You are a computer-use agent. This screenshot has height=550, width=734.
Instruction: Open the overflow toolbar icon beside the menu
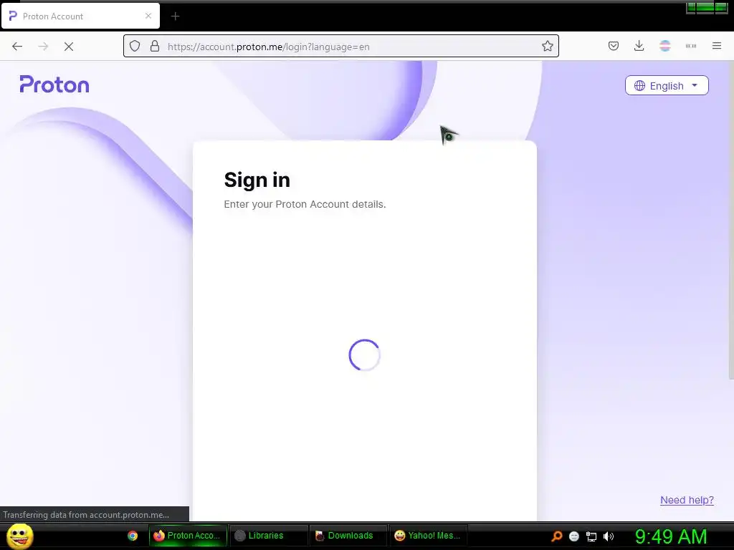pyautogui.click(x=691, y=46)
